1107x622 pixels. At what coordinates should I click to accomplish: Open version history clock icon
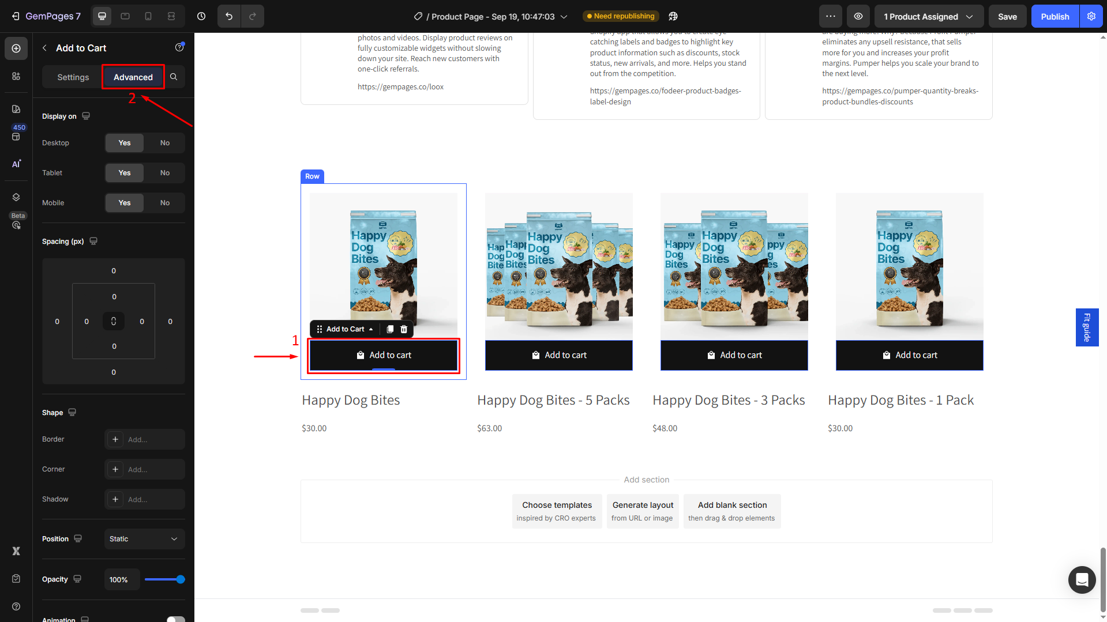coord(201,16)
